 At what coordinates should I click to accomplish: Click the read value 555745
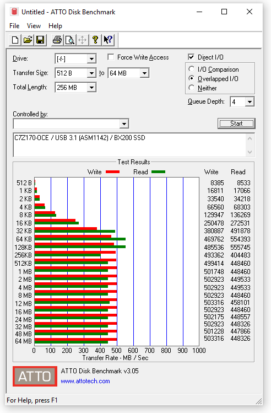pyautogui.click(x=240, y=248)
